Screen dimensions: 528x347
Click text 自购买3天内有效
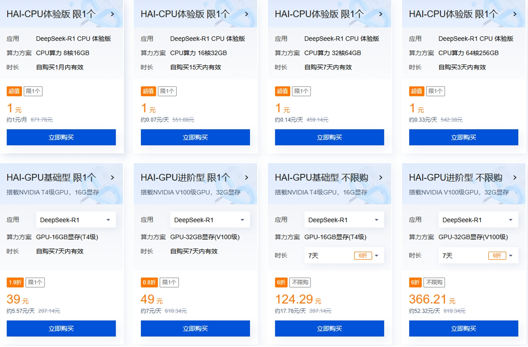click(x=462, y=67)
